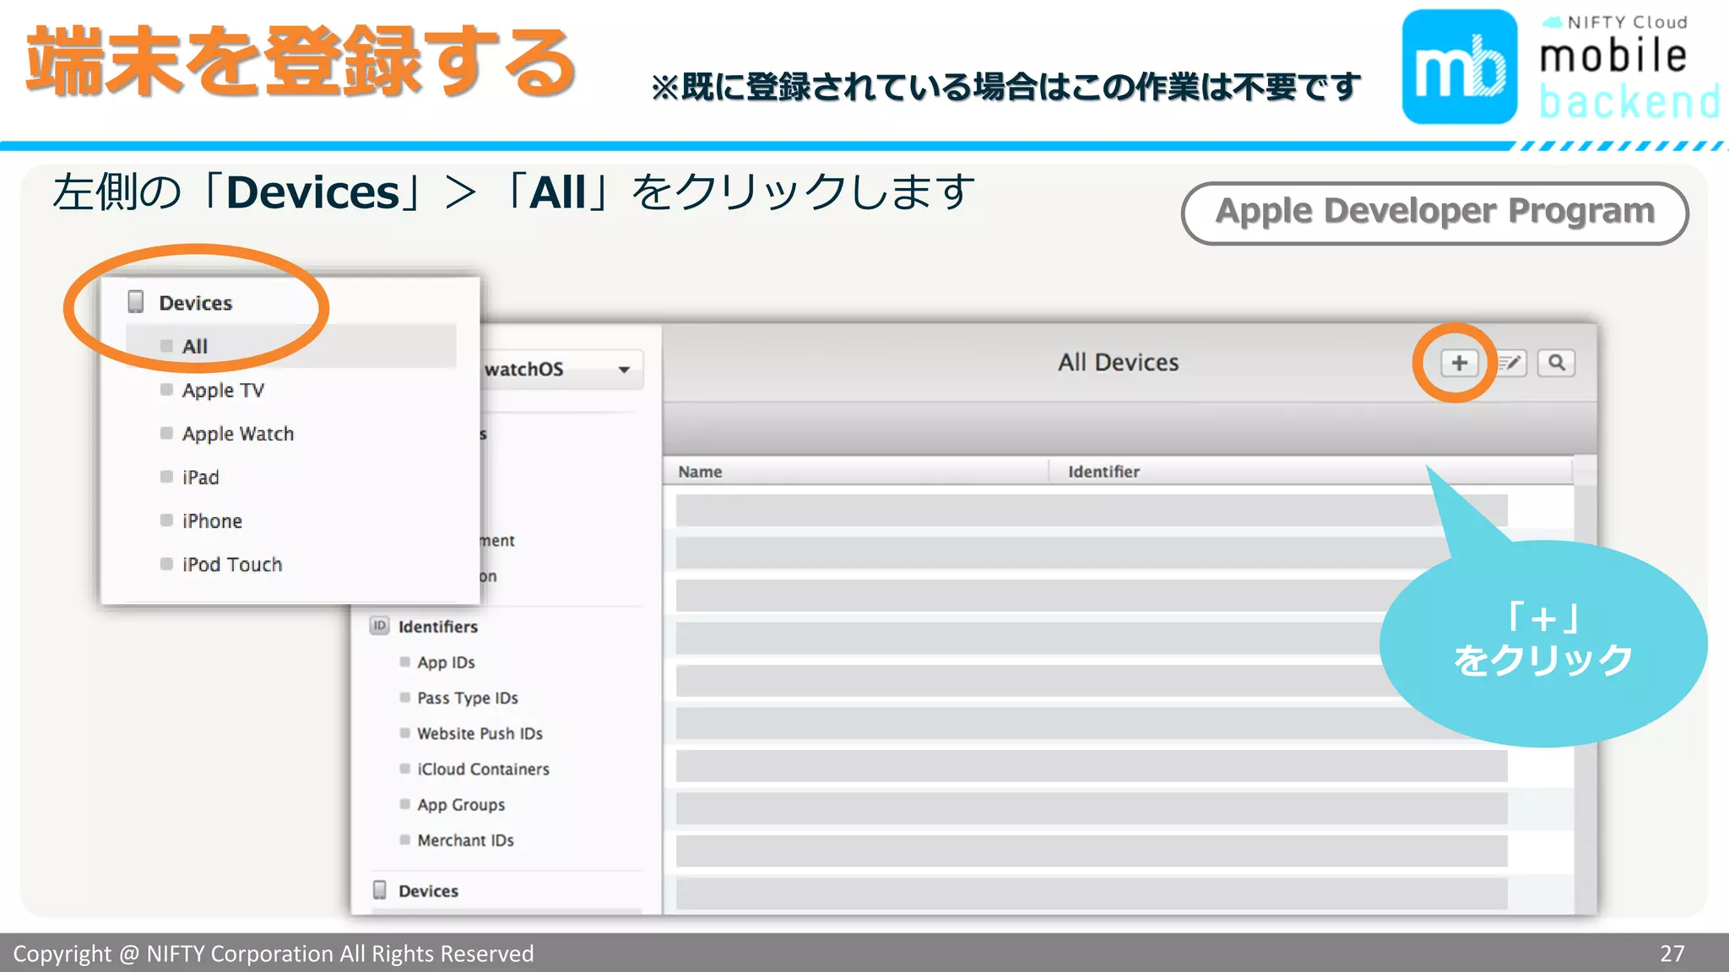Open the watchOS platform dropdown
1729x972 pixels.
point(561,370)
